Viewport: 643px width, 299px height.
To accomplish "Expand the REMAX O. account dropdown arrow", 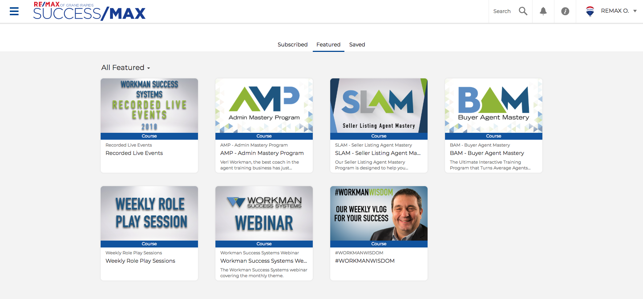I will tap(635, 11).
